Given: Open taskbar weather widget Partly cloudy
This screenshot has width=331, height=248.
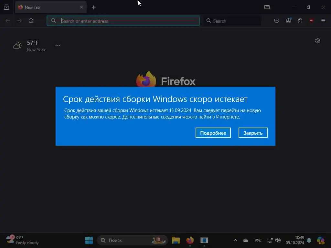Looking at the screenshot, I should (22, 240).
